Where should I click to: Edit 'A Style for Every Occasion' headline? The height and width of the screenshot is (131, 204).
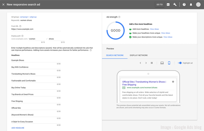[x=36, y=121]
